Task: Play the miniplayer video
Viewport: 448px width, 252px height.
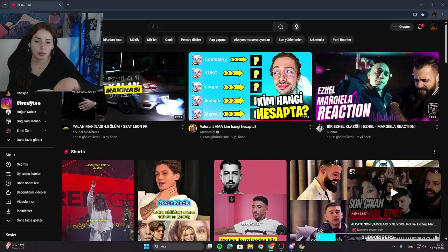Action: tap(394, 192)
